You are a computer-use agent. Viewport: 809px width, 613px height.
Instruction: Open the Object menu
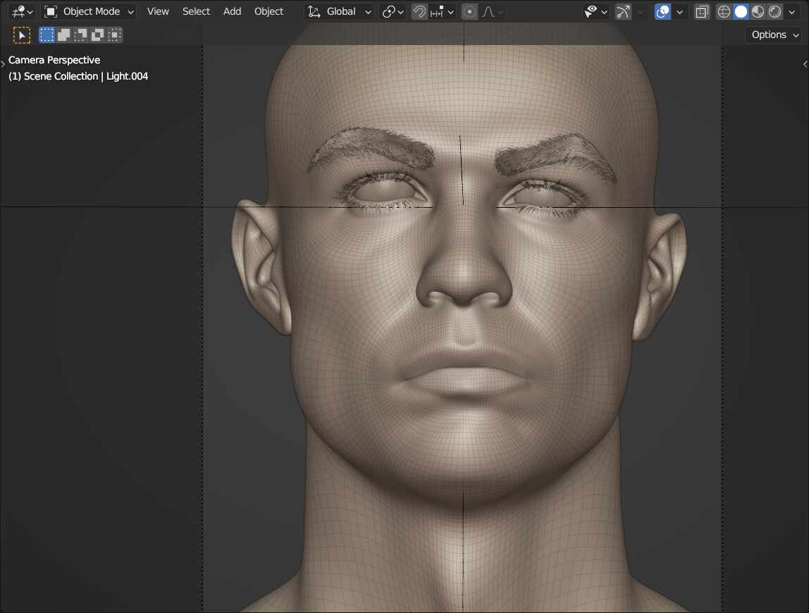pos(268,11)
